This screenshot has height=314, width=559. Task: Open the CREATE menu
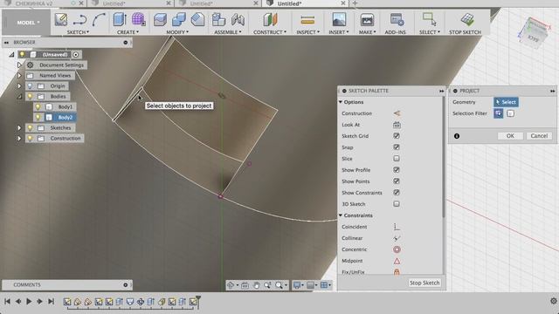[x=128, y=32]
